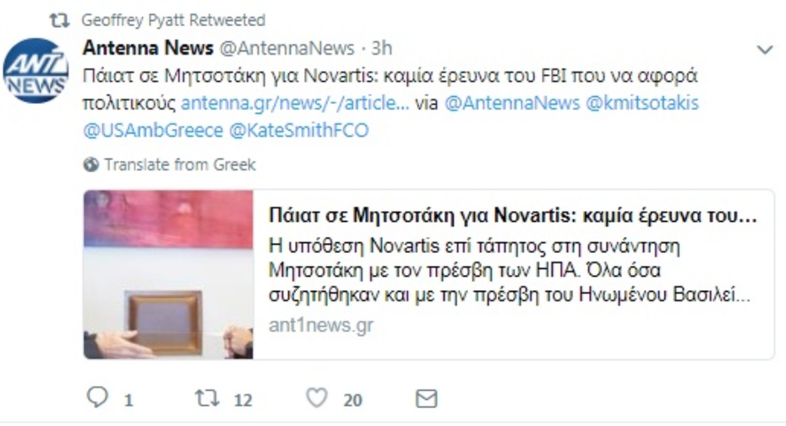Click the reply speech bubble icon
This screenshot has height=426, width=786.
click(97, 397)
